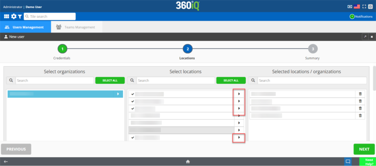
Task: Click the green NEXT button
Action: (x=364, y=149)
